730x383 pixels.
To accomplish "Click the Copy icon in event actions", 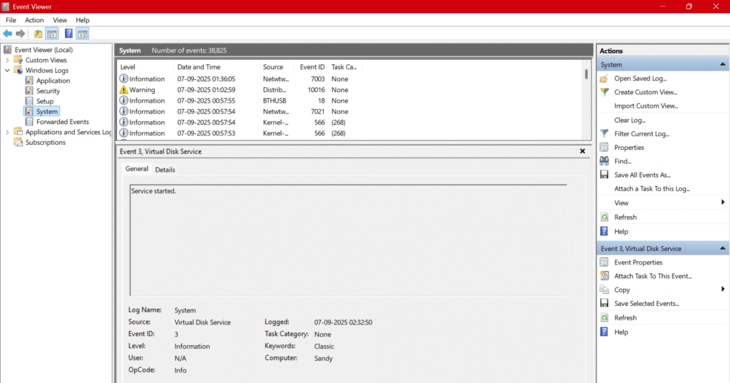I will tap(605, 290).
